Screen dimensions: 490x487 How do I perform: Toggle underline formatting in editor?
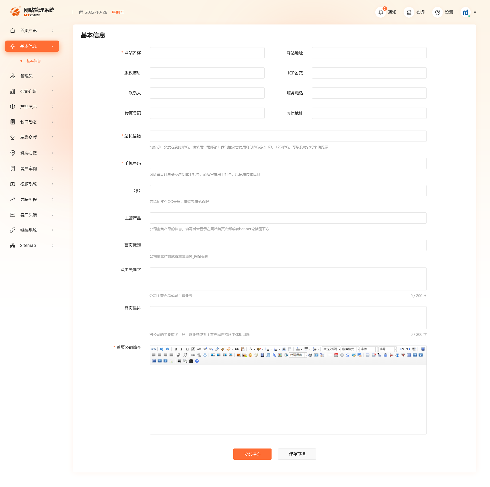(x=187, y=349)
